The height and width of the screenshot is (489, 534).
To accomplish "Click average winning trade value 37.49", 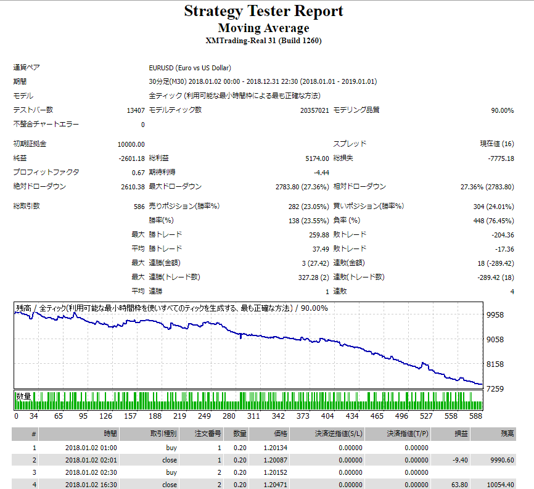I will (x=321, y=249).
